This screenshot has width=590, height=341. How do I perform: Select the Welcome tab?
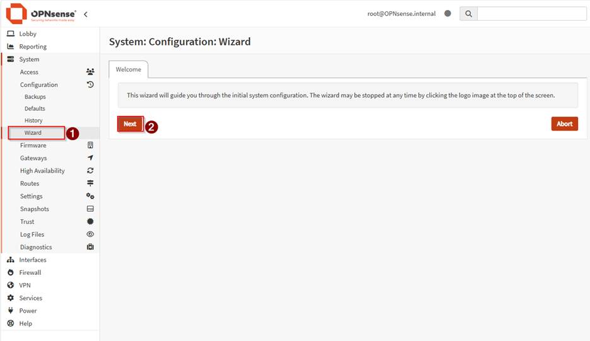point(129,69)
